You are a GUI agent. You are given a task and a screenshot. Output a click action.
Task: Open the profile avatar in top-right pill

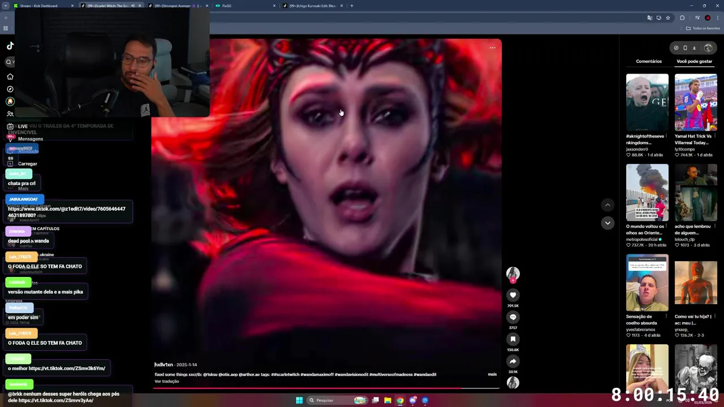pos(708,48)
